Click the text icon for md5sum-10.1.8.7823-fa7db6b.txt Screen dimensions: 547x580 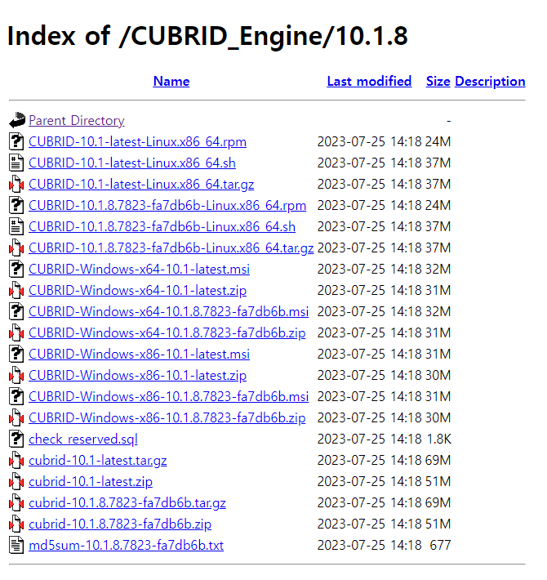[16, 545]
